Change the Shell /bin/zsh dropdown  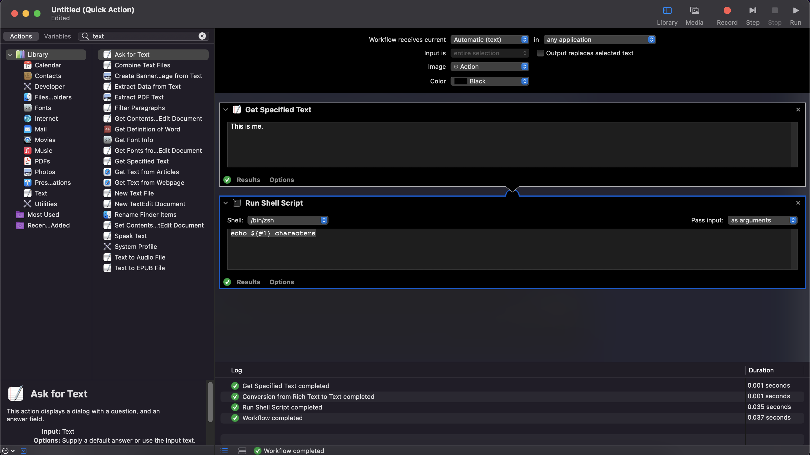[x=288, y=220]
